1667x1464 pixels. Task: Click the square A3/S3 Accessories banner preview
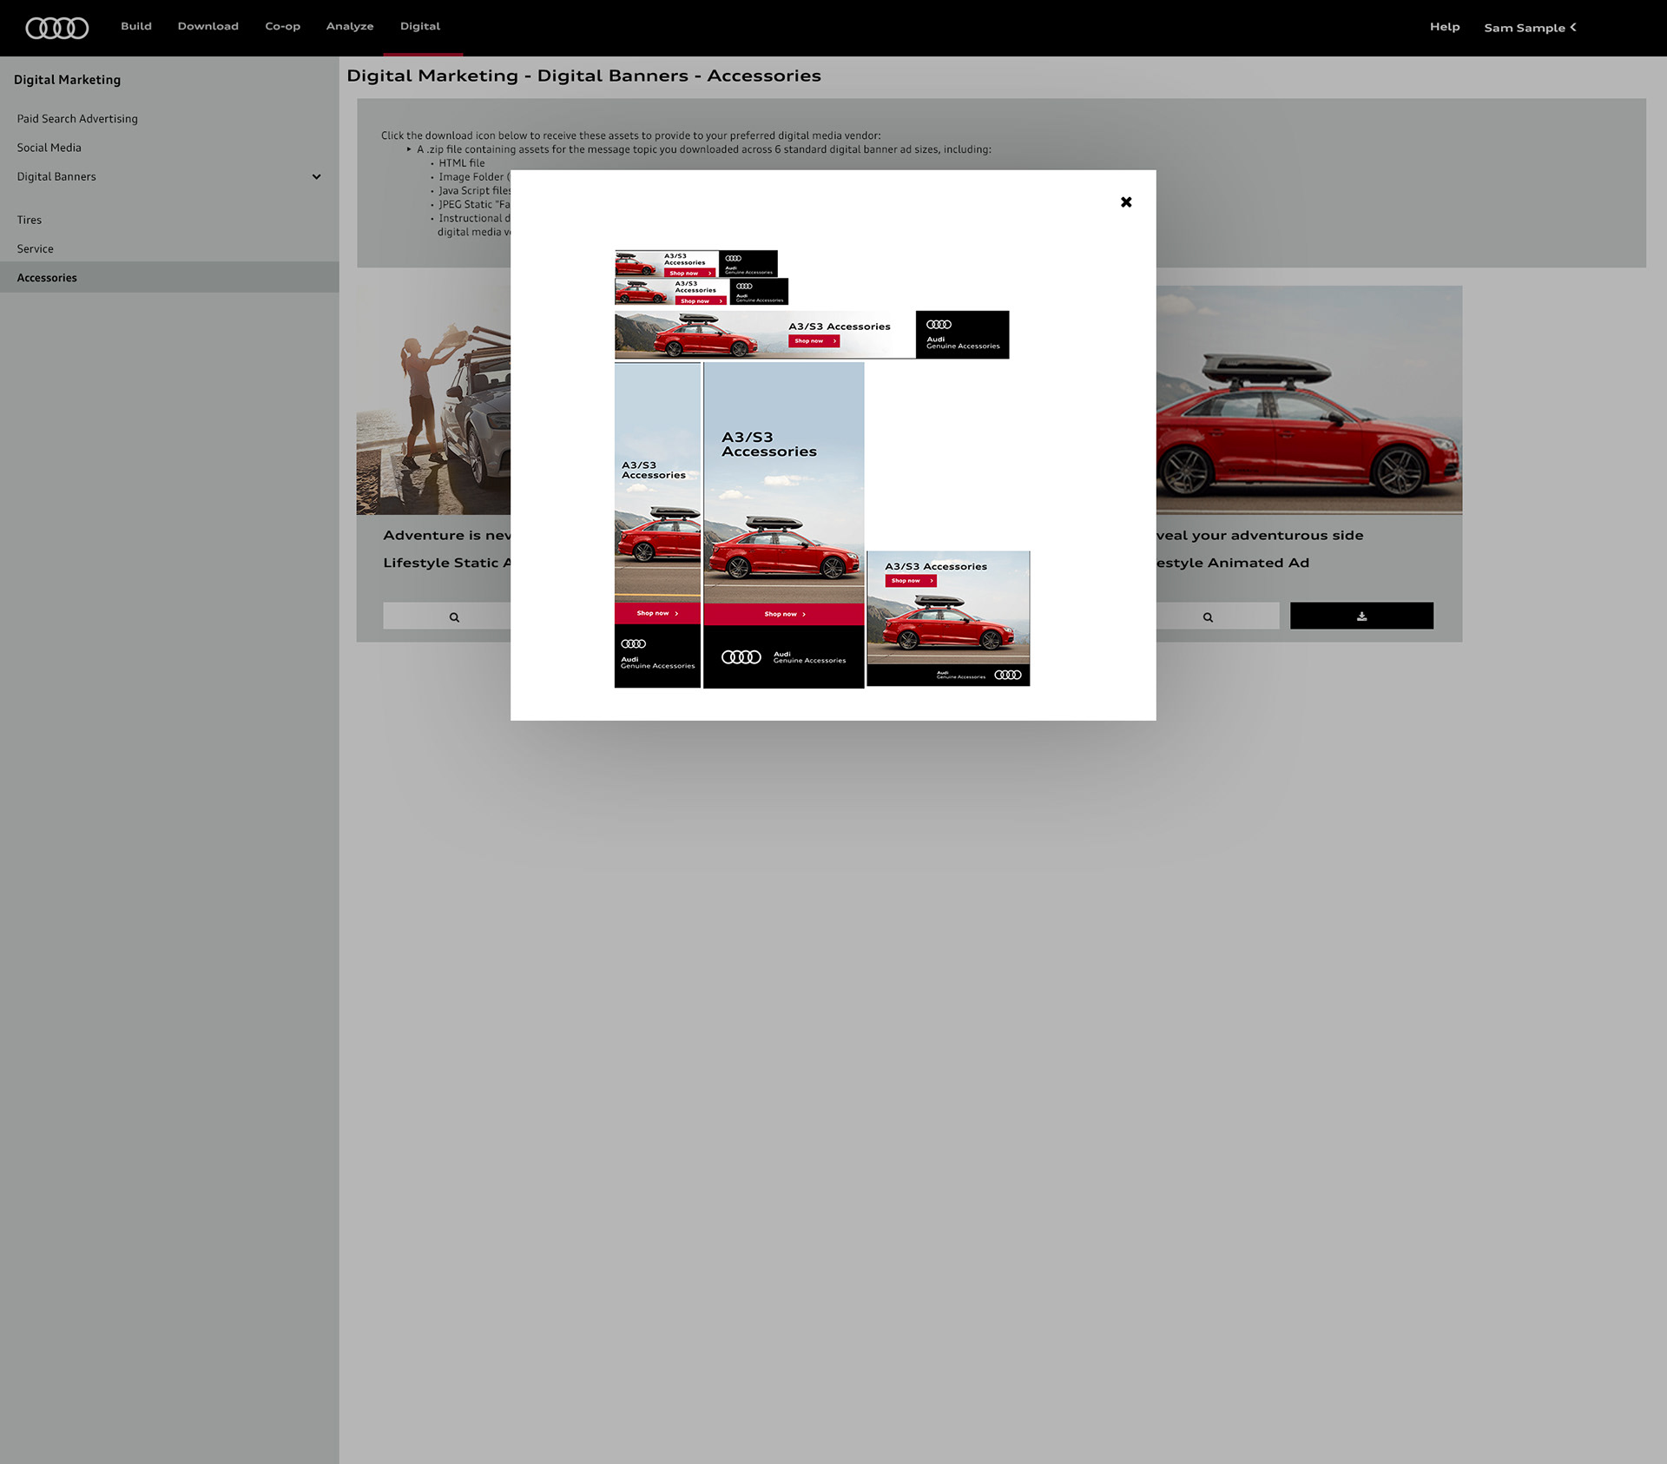tap(948, 618)
